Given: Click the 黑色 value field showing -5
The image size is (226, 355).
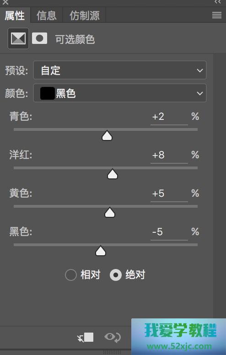Looking at the screenshot, I should [169, 232].
